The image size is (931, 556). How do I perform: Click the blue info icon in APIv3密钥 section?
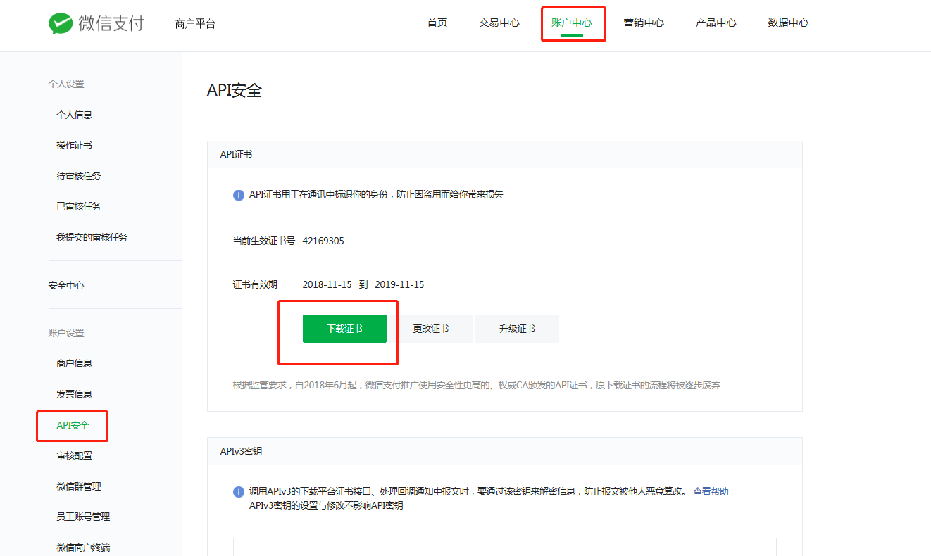click(239, 492)
